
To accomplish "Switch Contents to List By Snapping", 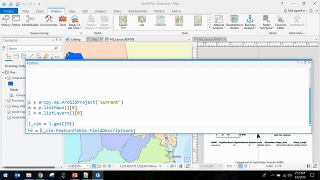I will click(38, 56).
